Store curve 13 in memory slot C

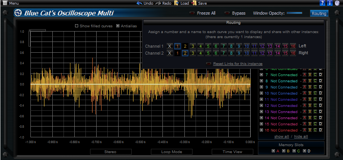[x=315, y=112]
